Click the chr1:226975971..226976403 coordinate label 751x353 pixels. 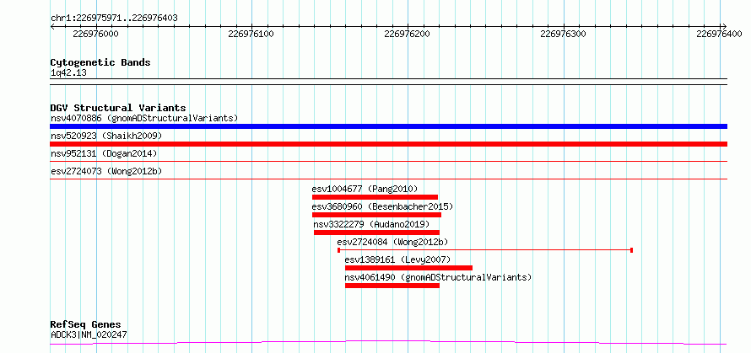(x=114, y=19)
